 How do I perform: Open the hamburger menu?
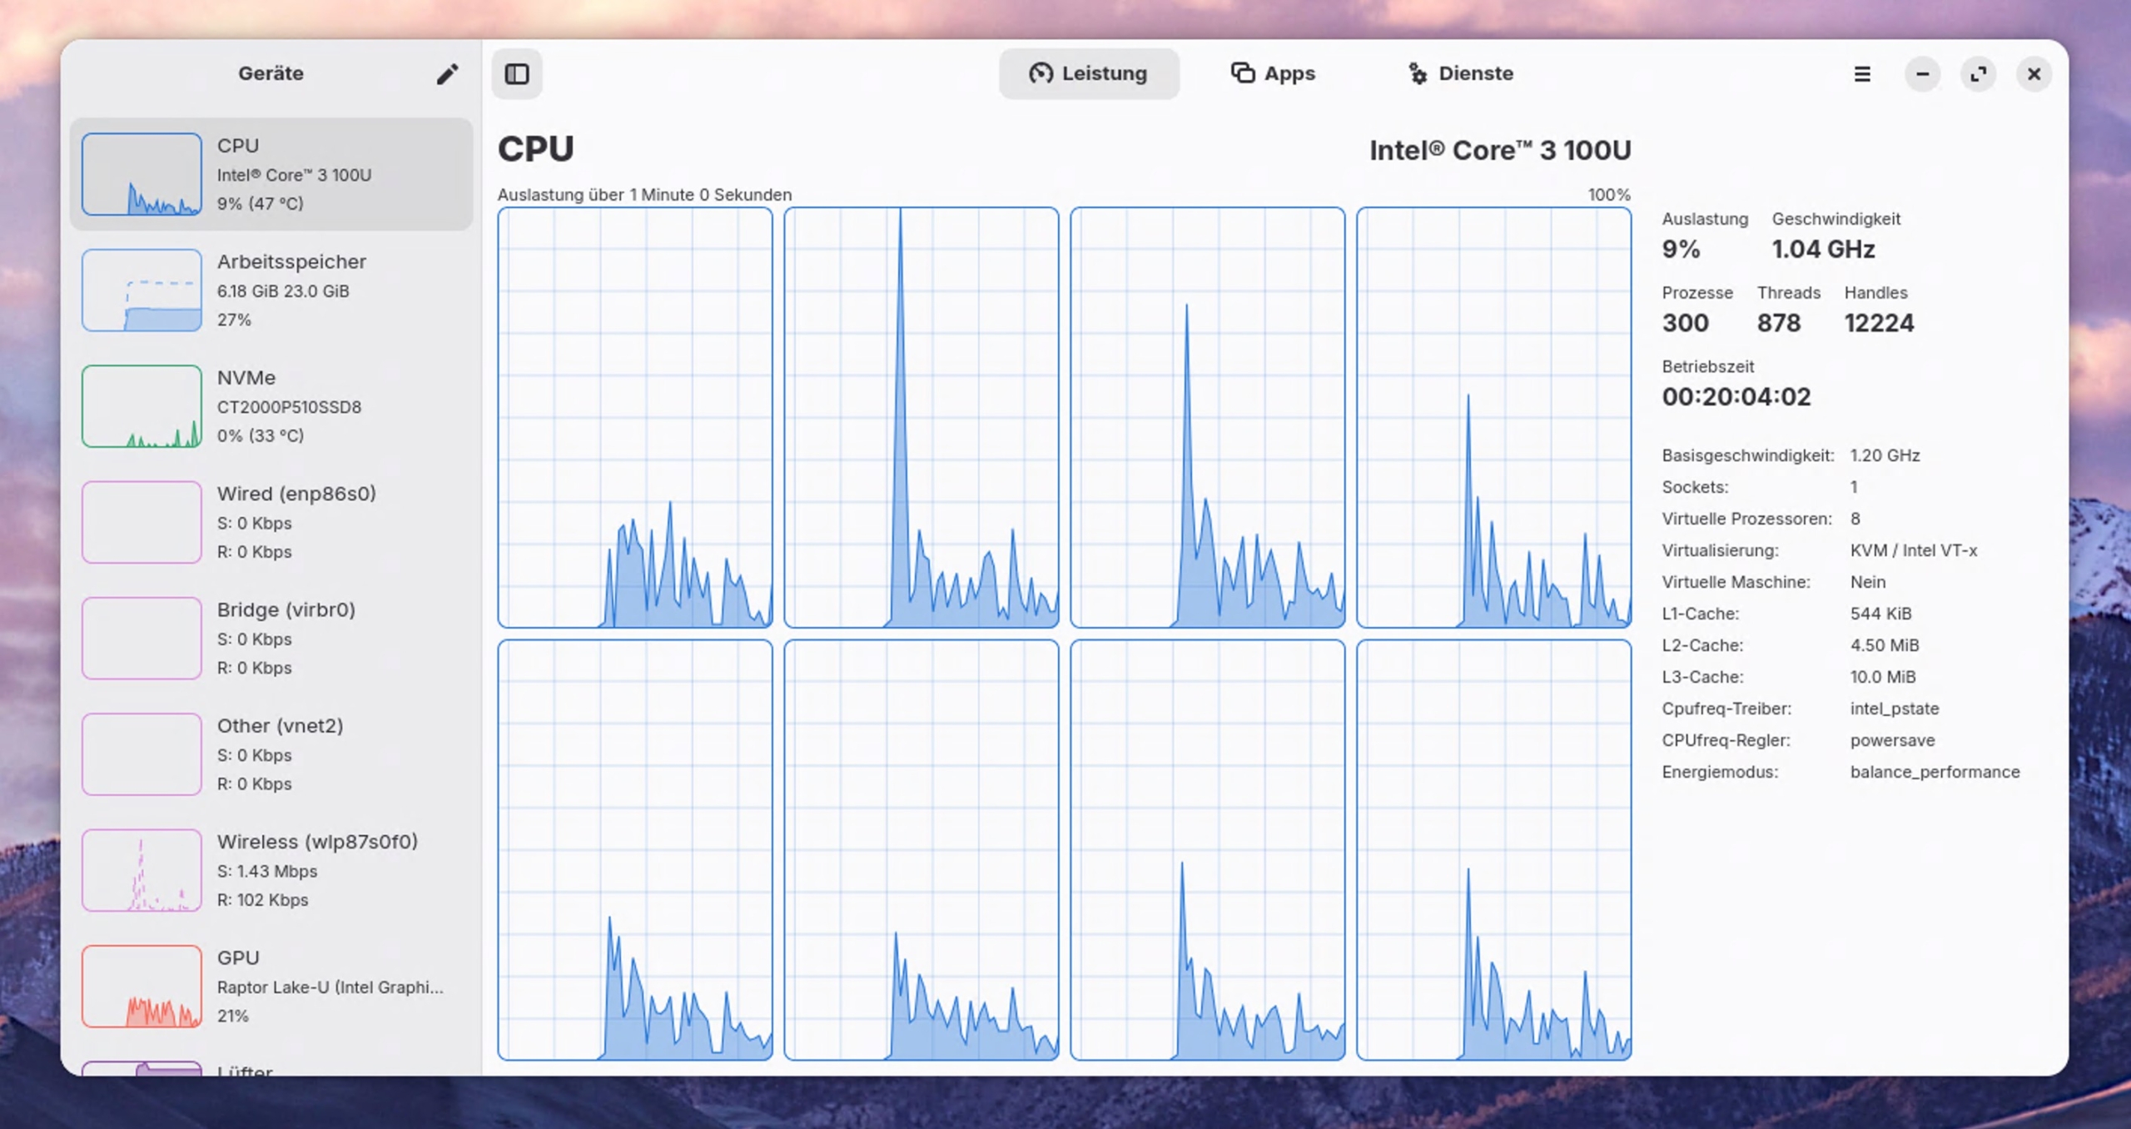click(x=1862, y=74)
